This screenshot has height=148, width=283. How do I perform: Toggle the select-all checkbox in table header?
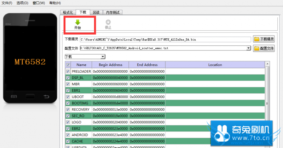pos(68,65)
